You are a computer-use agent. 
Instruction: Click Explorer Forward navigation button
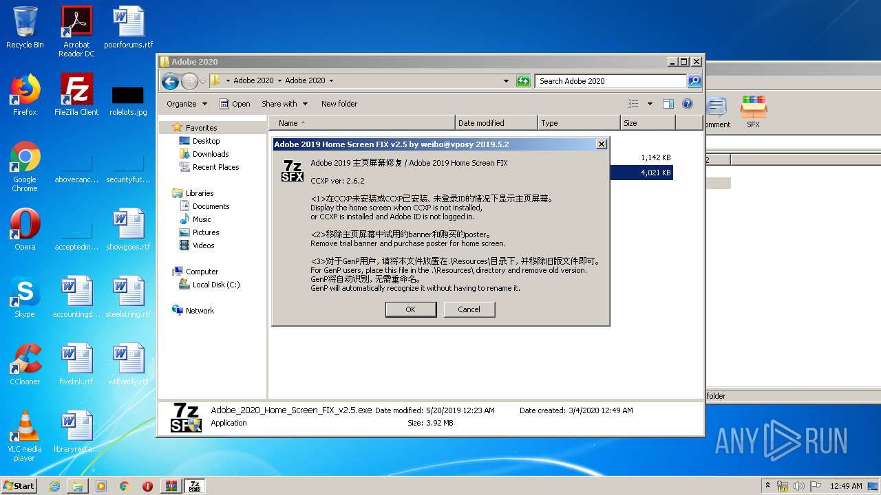[189, 81]
